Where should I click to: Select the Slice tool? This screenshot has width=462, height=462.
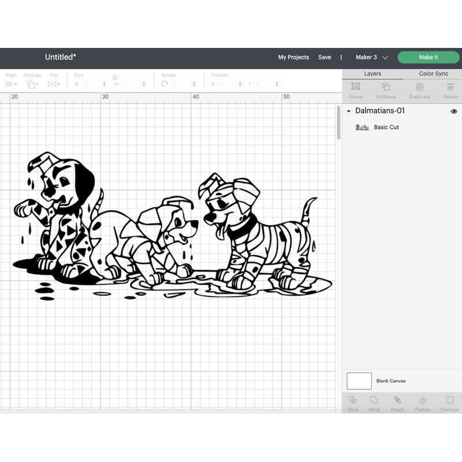(353, 403)
